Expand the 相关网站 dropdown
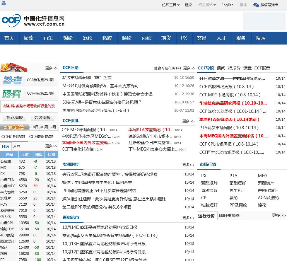 click(207, 5)
